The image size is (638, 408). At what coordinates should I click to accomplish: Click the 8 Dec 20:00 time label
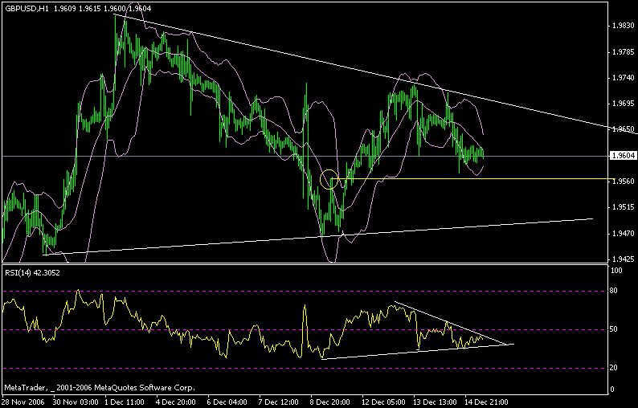coord(331,402)
